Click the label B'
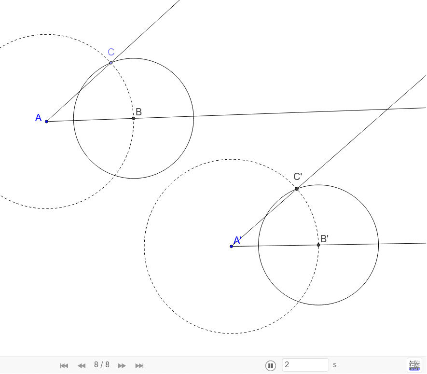The height and width of the screenshot is (374, 427). [324, 239]
